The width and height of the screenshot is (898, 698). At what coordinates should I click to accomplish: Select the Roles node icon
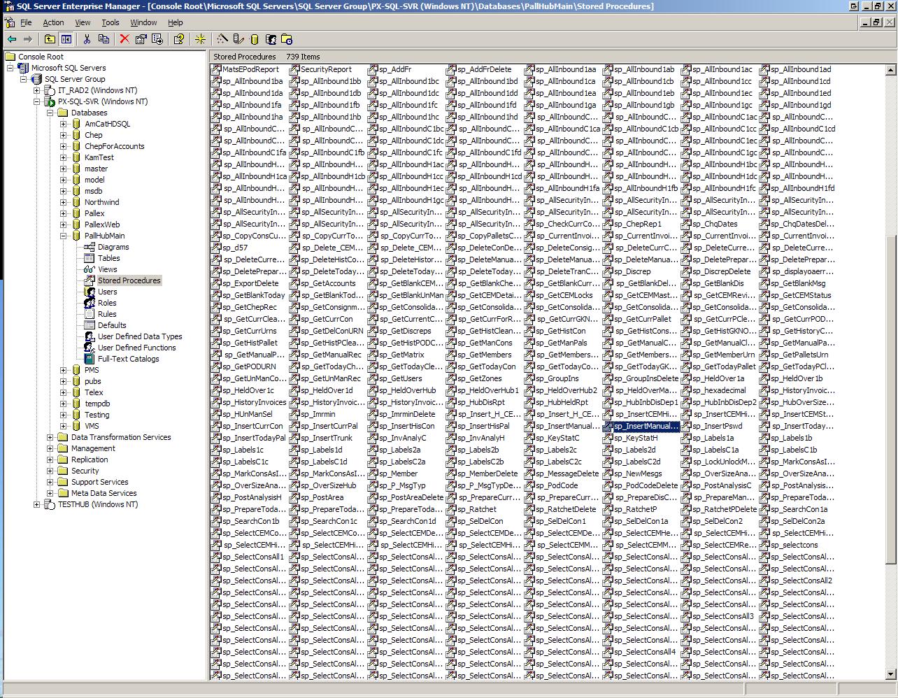pos(90,303)
